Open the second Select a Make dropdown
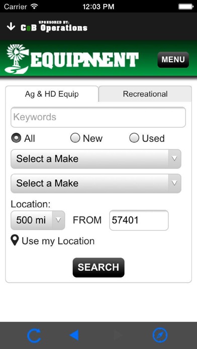The height and width of the screenshot is (349, 197). click(96, 184)
